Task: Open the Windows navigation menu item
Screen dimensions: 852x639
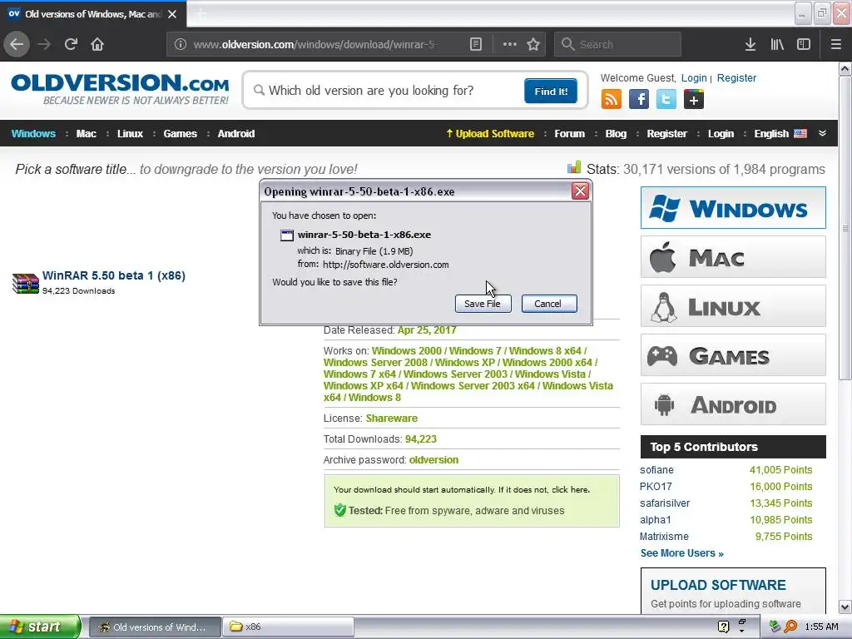Action: pyautogui.click(x=33, y=134)
